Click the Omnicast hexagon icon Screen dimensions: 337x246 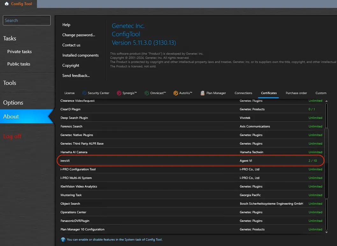click(x=147, y=93)
